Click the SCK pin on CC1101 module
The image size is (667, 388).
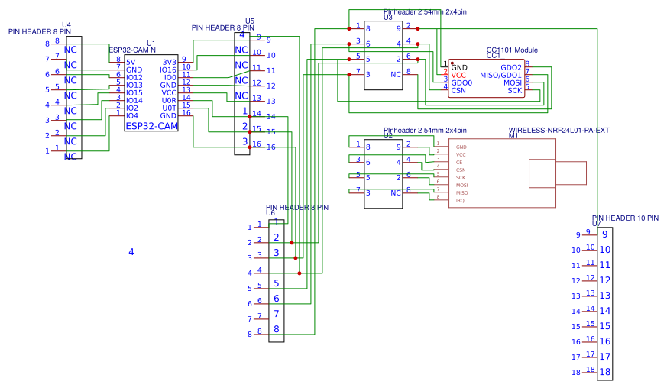[x=514, y=91]
